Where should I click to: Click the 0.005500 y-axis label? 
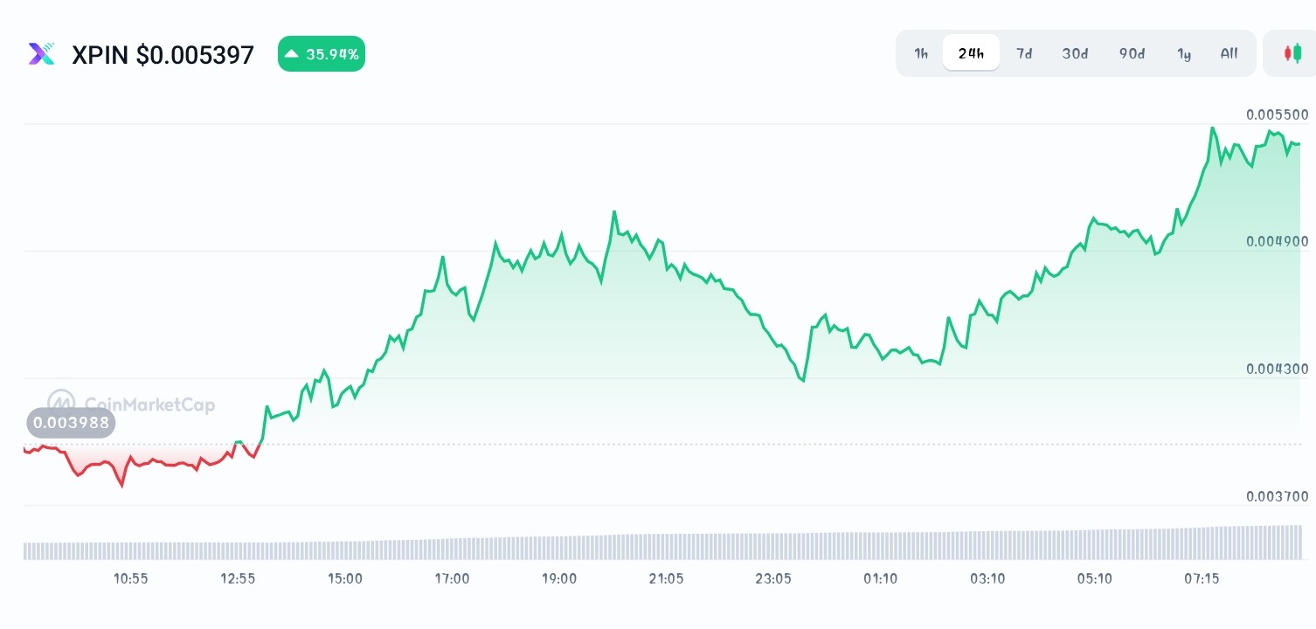click(x=1278, y=114)
